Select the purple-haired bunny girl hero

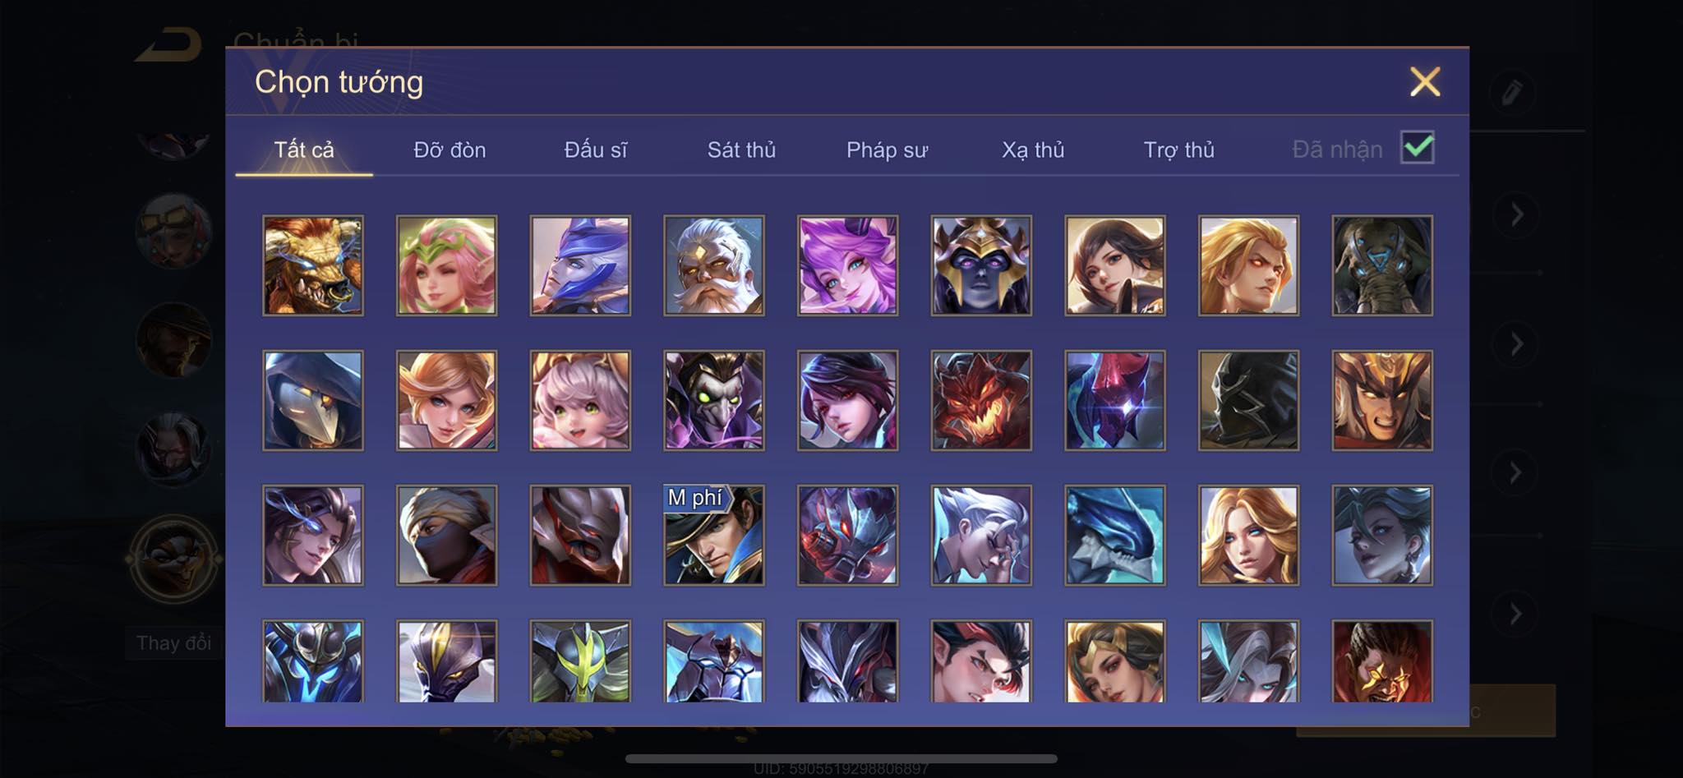tap(847, 265)
